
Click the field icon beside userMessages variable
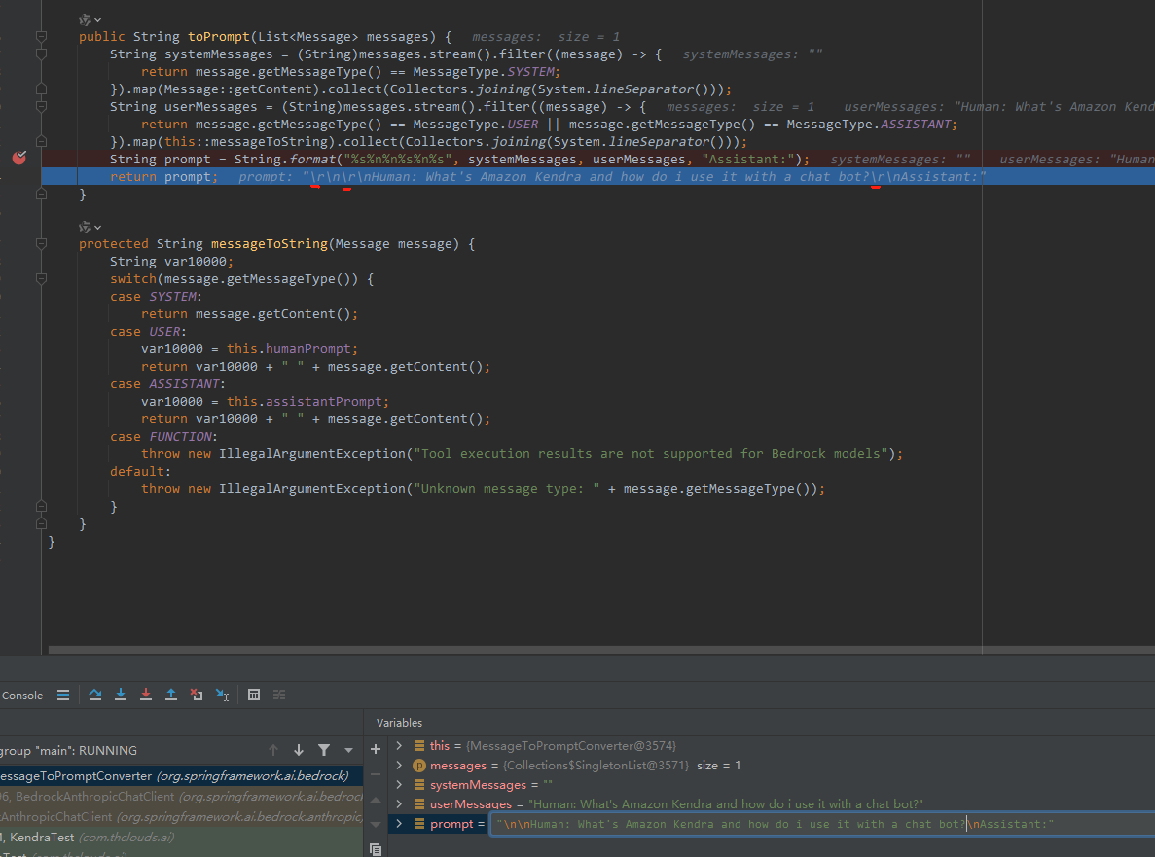[419, 804]
